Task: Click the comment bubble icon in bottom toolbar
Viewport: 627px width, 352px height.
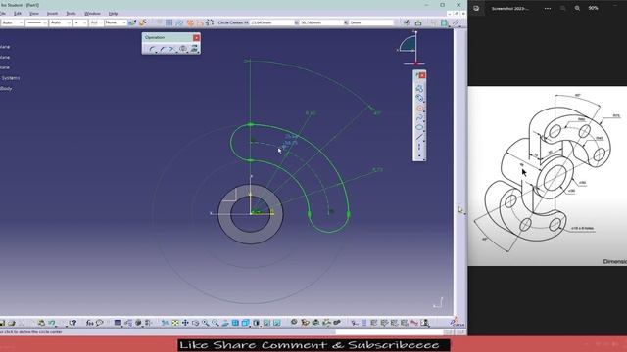Action: [100, 323]
